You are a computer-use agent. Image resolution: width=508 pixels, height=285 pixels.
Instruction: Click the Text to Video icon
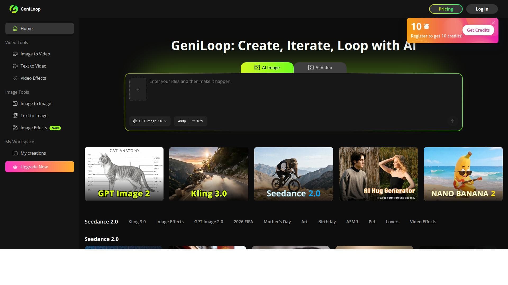[15, 66]
